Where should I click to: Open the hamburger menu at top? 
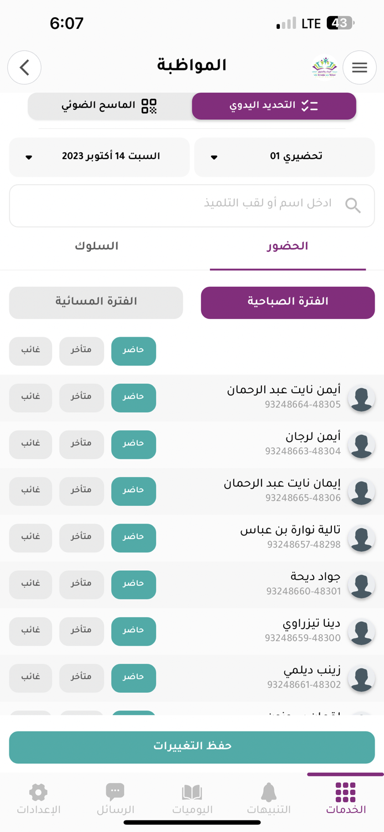(359, 67)
